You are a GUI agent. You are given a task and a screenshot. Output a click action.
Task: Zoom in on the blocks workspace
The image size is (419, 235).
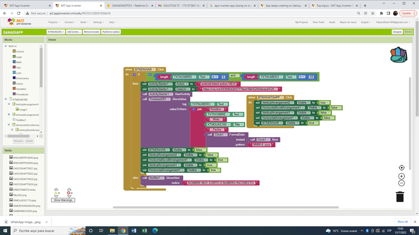click(401, 176)
